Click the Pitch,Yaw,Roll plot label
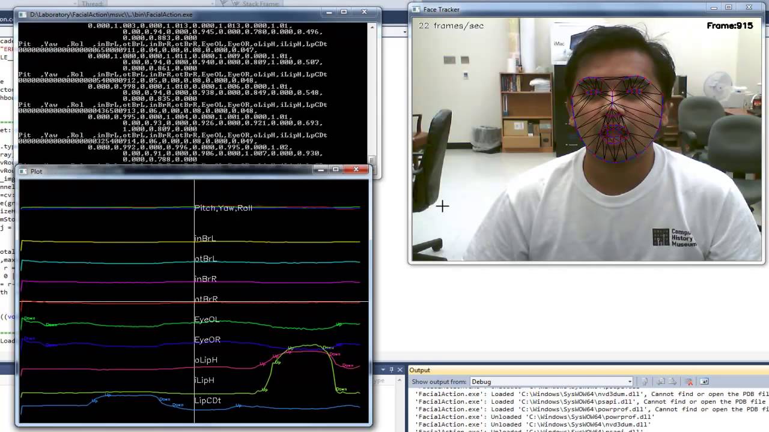This screenshot has height=432, width=769. pos(223,208)
